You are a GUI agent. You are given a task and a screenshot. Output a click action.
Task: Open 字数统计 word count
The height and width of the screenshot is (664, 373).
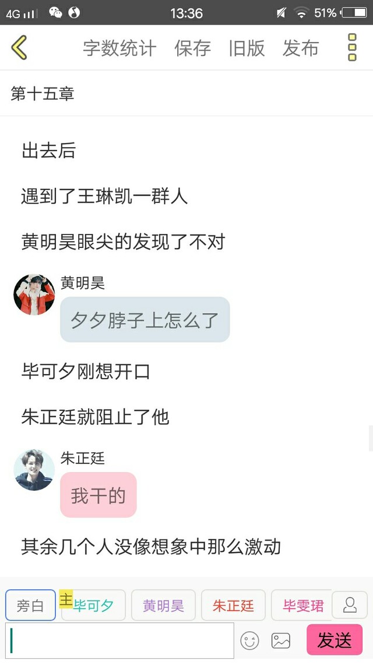[x=119, y=48]
